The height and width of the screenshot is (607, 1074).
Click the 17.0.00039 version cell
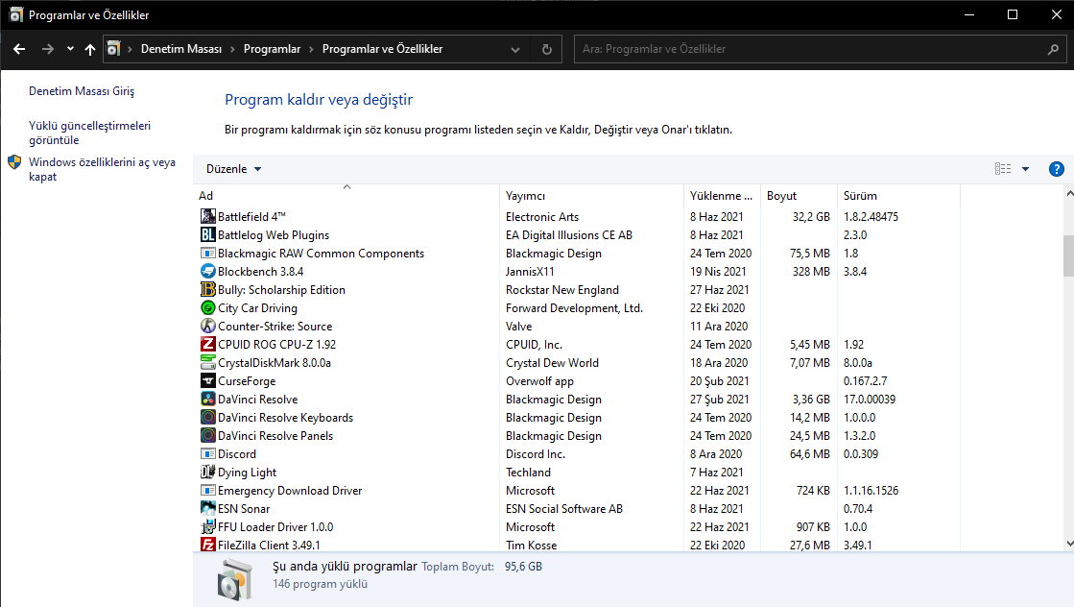point(870,400)
